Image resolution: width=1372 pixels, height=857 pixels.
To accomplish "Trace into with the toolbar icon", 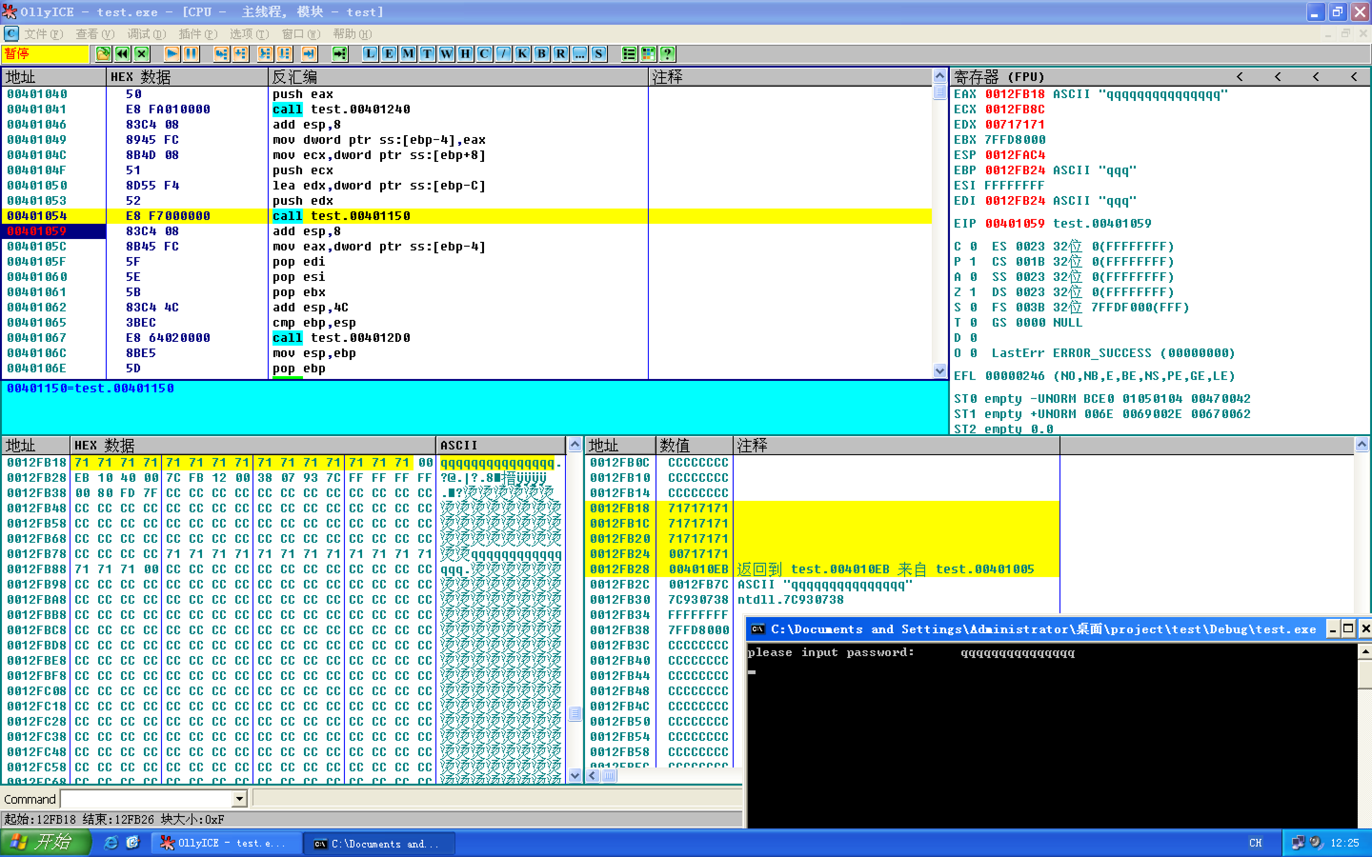I will tap(265, 54).
